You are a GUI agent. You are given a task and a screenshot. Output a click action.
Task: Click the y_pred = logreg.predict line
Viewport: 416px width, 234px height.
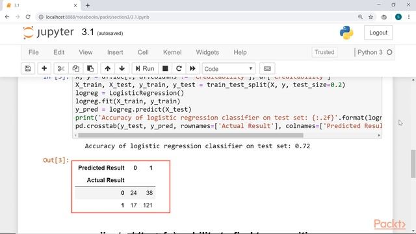133,110
